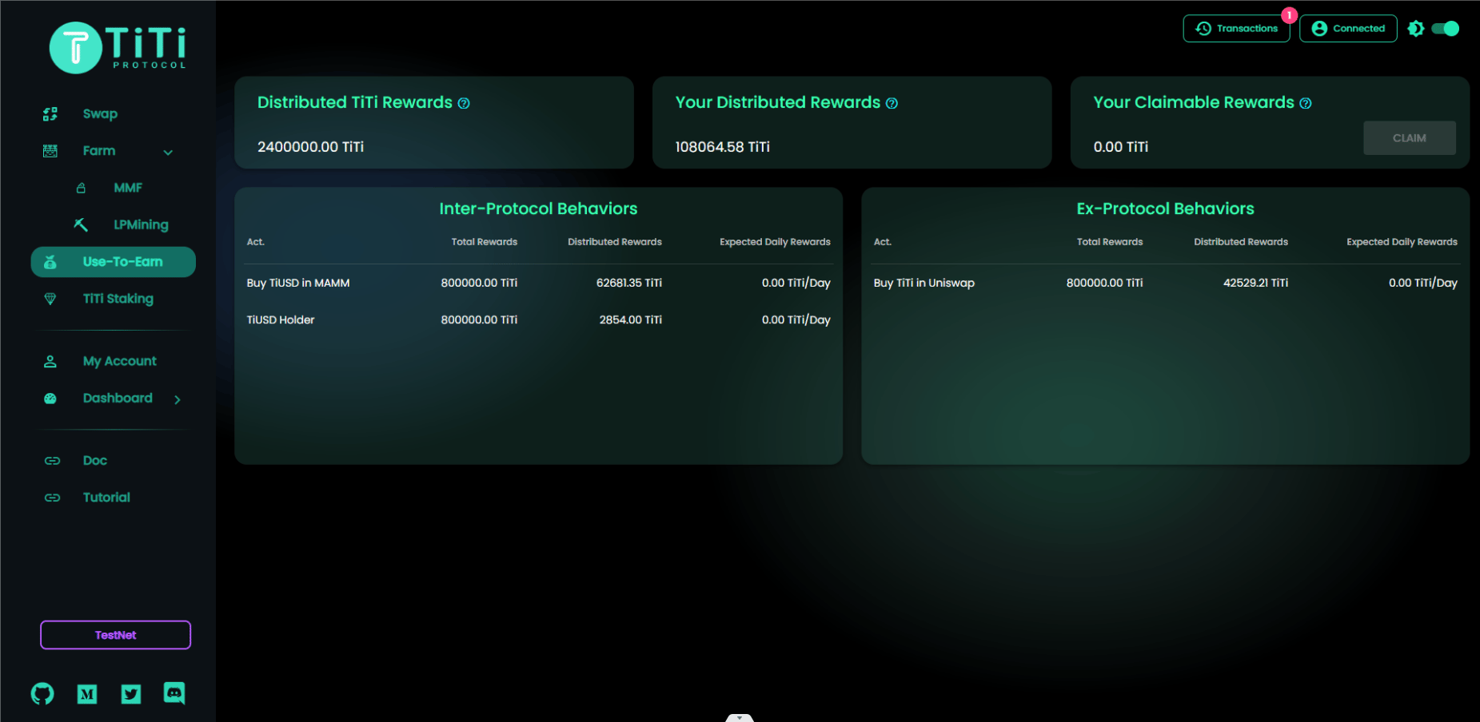Image resolution: width=1480 pixels, height=722 pixels.
Task: Open the GitHub icon link
Action: [x=42, y=693]
